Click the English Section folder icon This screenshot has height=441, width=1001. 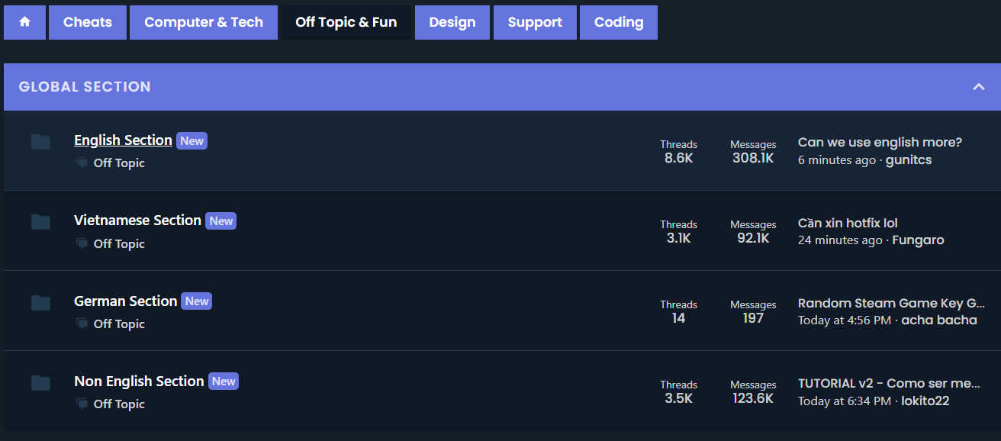click(x=40, y=142)
